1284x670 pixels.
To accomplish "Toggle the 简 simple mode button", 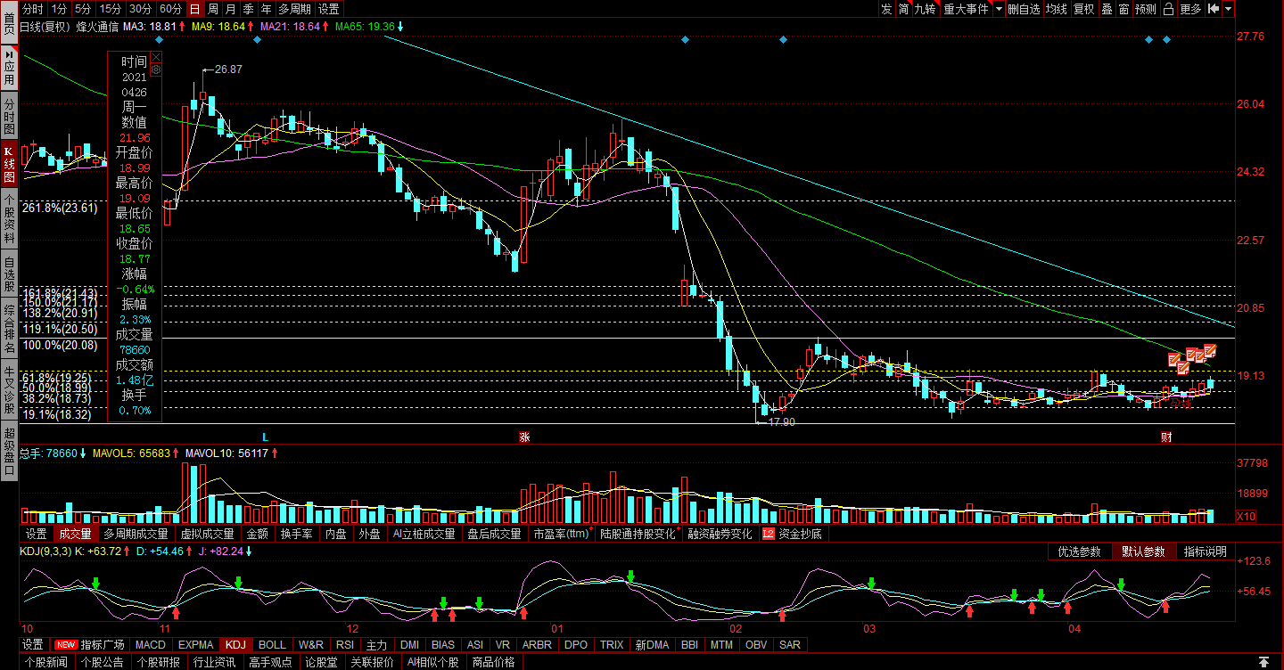I will pyautogui.click(x=903, y=9).
